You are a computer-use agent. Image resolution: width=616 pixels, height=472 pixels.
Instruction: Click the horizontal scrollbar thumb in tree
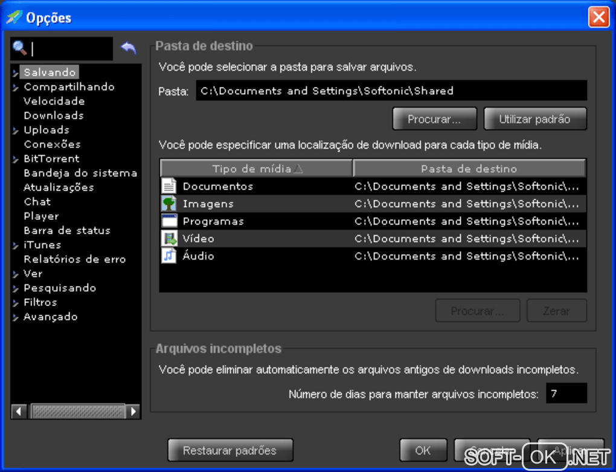[x=78, y=412]
